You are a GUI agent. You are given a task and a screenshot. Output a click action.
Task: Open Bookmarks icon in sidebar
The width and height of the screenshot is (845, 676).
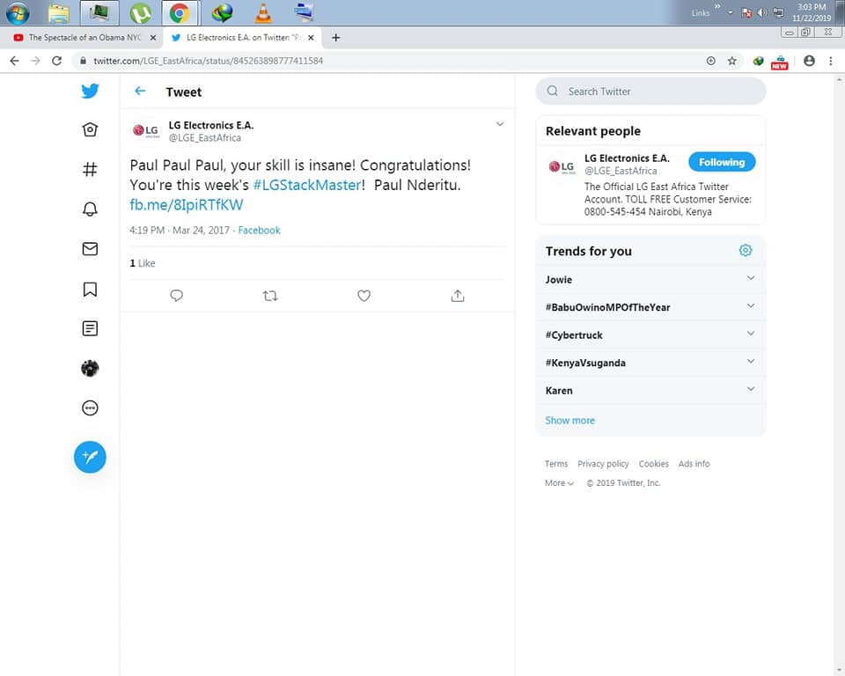click(90, 289)
